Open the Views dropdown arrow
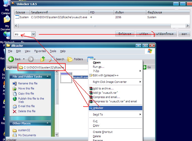The height and width of the screenshot is (141, 192). 95,59
